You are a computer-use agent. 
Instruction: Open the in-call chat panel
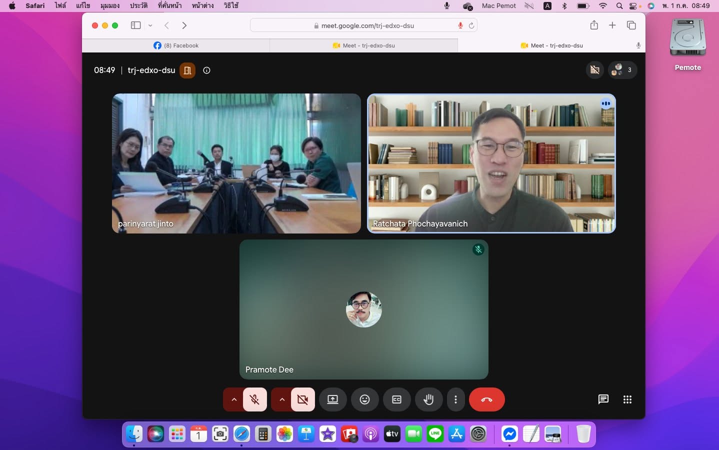pyautogui.click(x=603, y=399)
